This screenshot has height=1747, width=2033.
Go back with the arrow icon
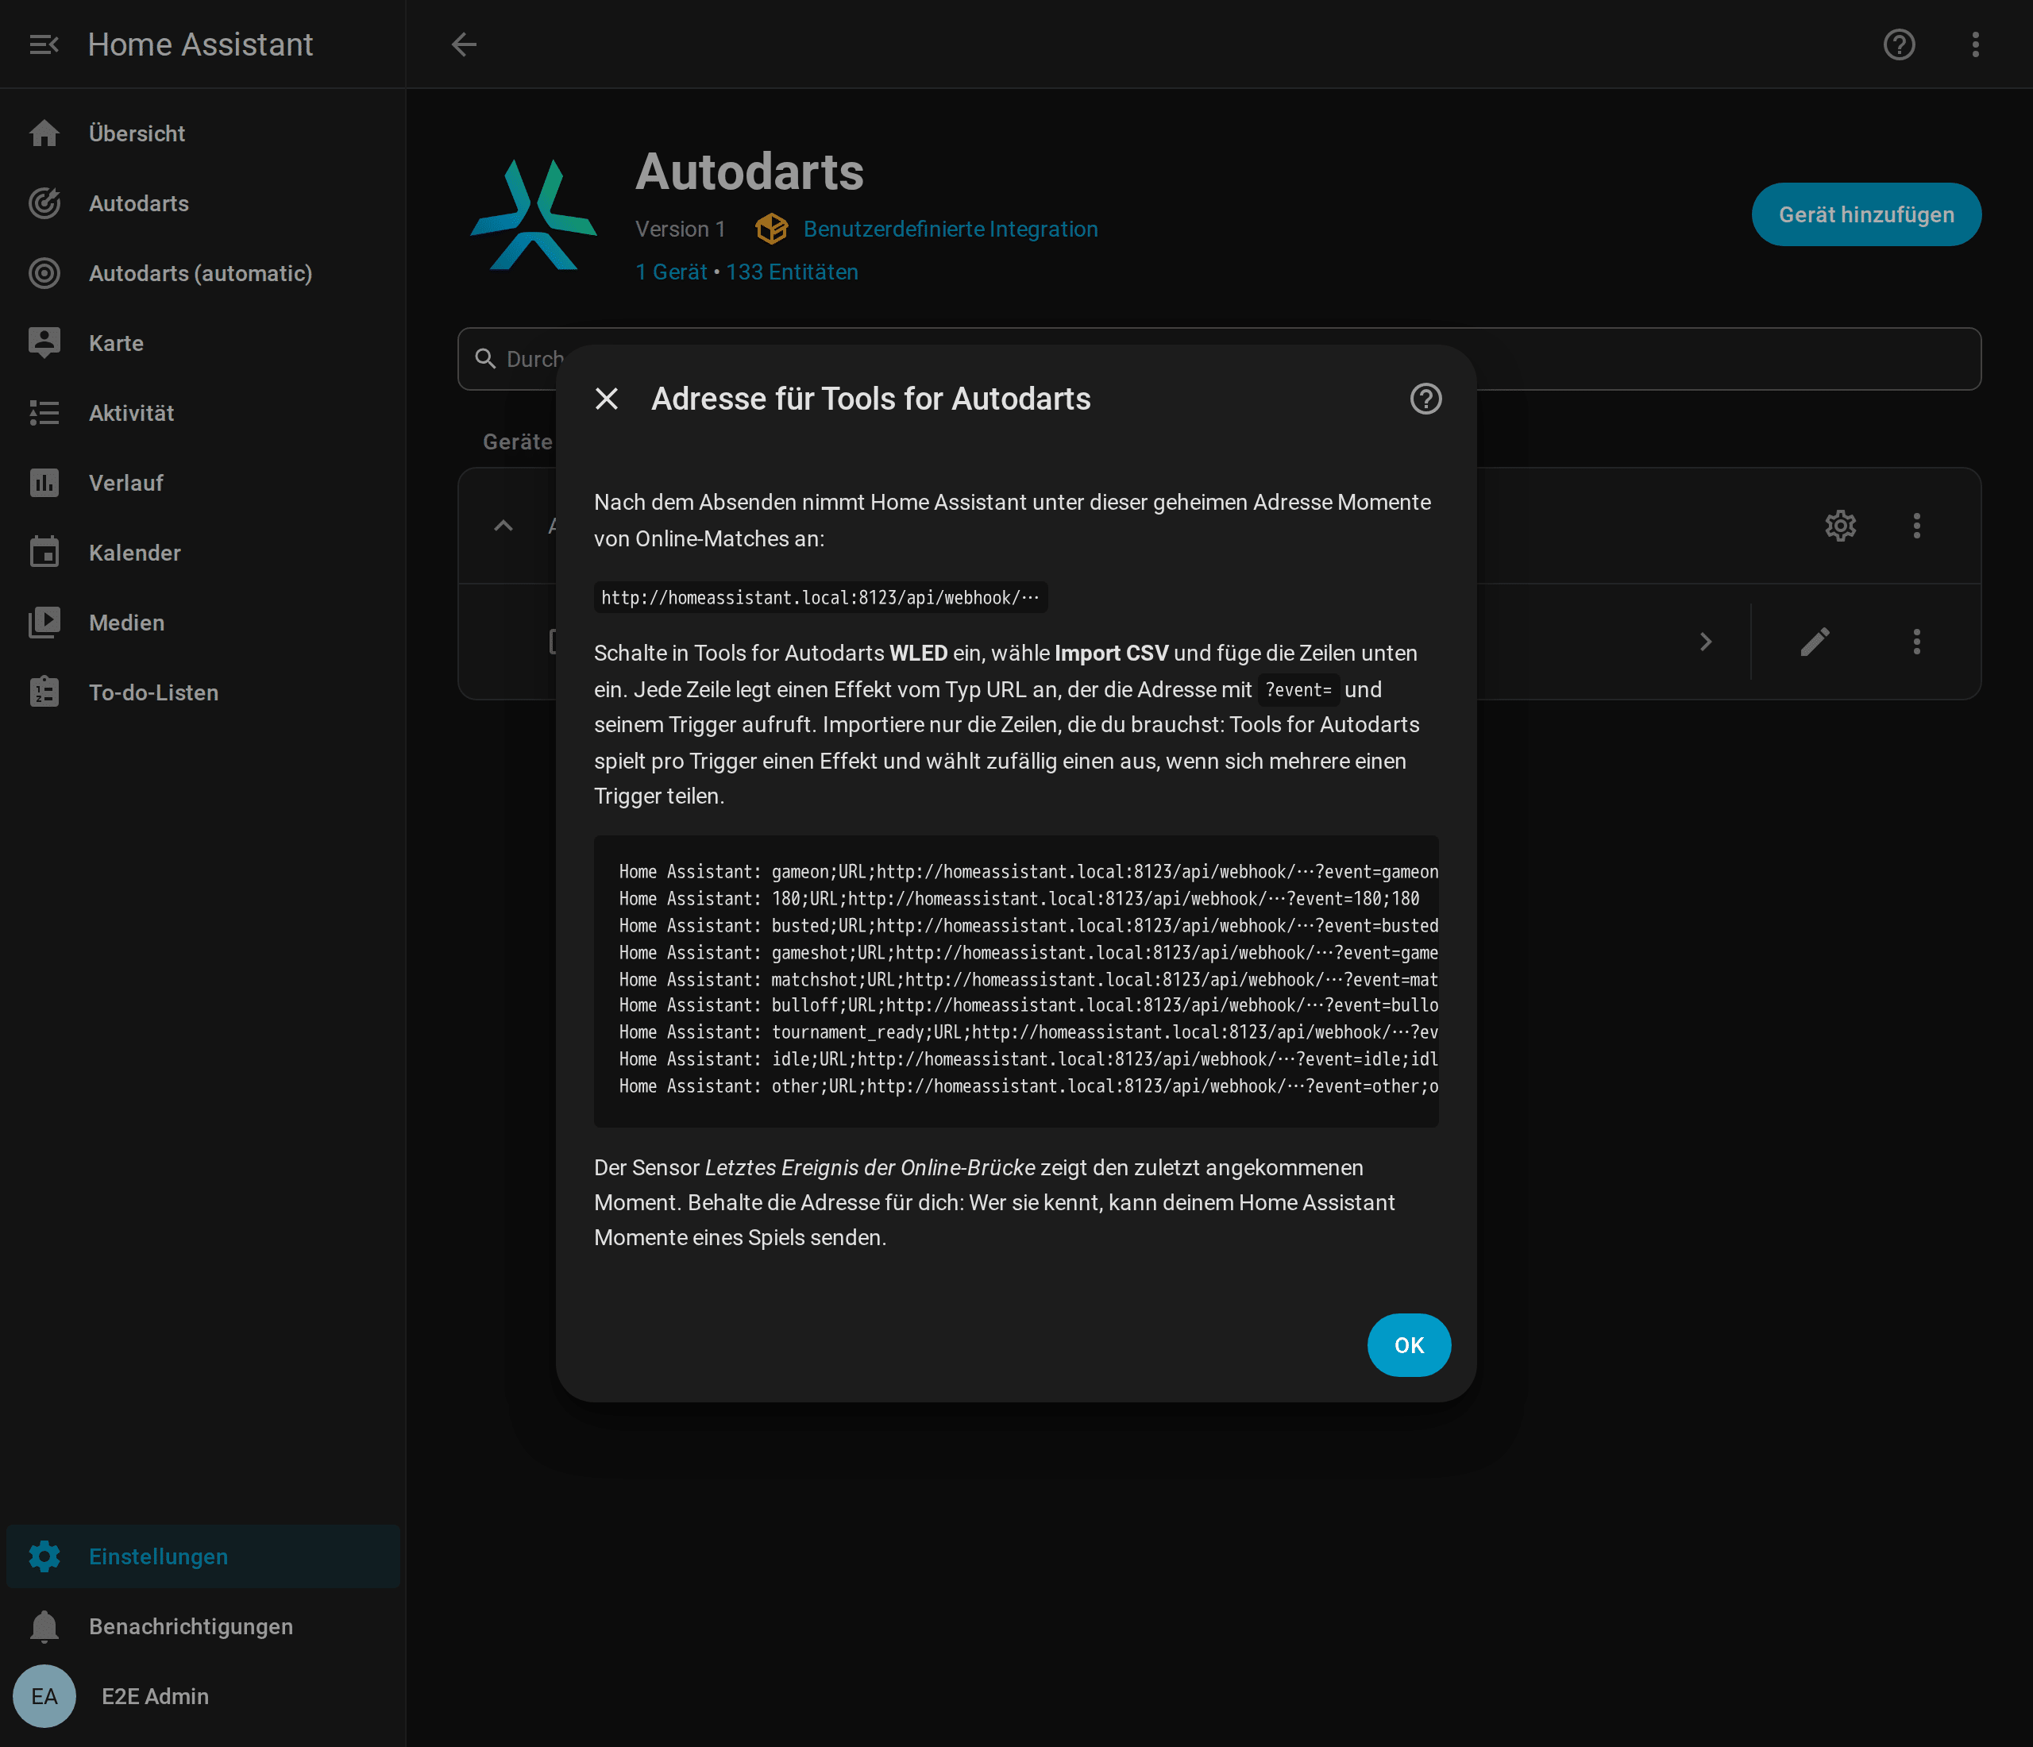pyautogui.click(x=464, y=44)
